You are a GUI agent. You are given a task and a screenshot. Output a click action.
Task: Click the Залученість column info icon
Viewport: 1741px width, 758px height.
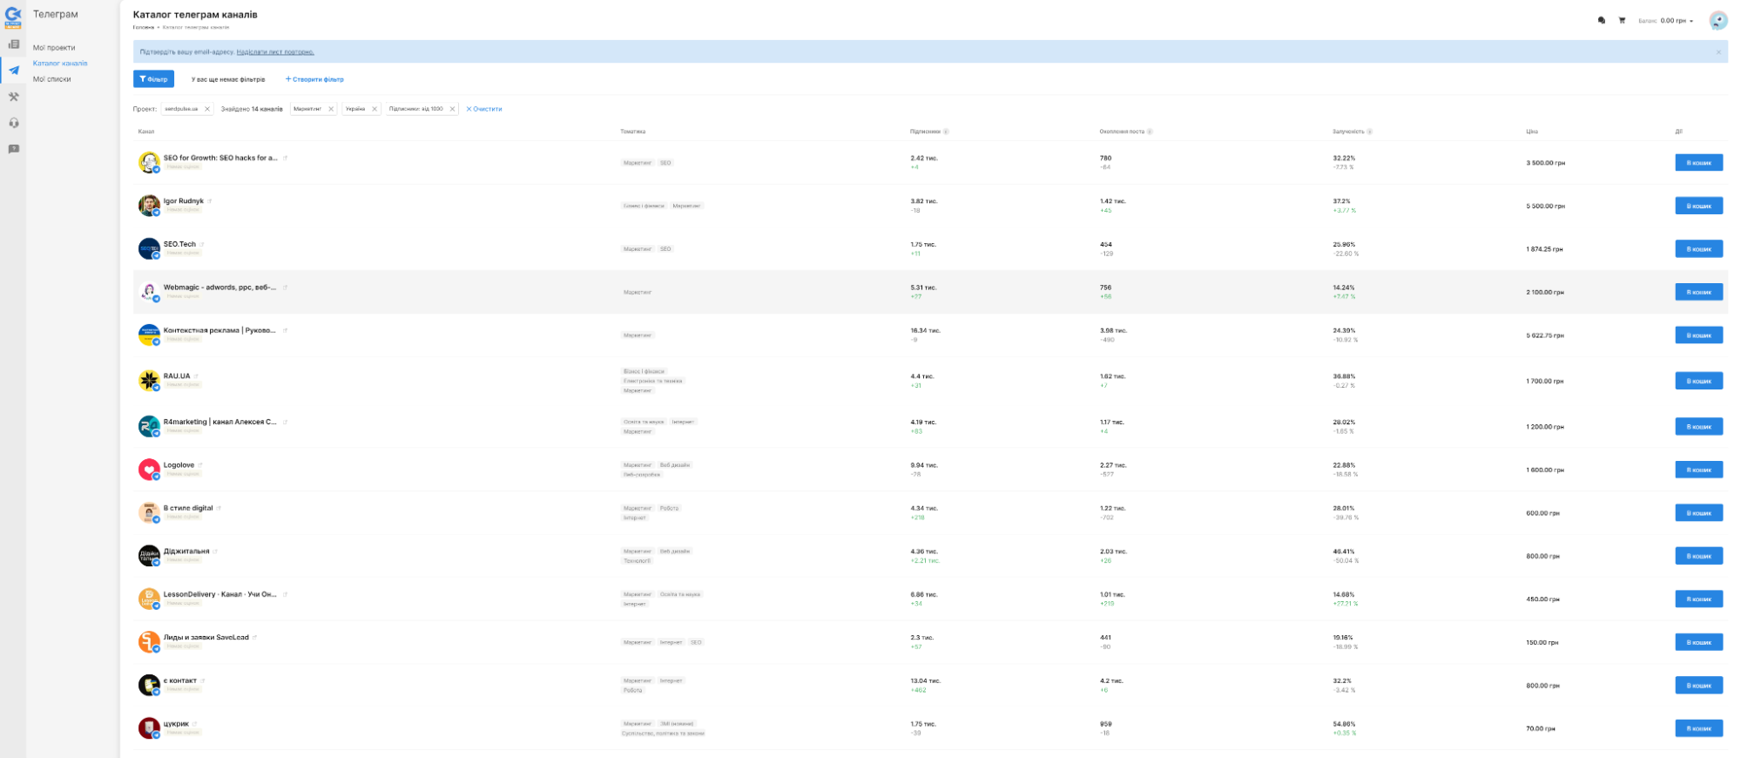pyautogui.click(x=1370, y=132)
